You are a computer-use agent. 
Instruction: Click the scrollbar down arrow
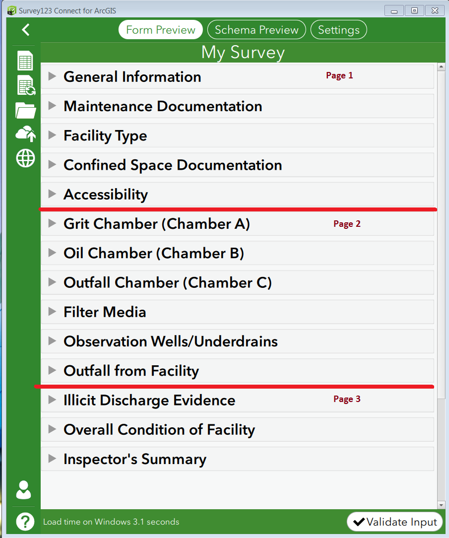click(x=441, y=505)
